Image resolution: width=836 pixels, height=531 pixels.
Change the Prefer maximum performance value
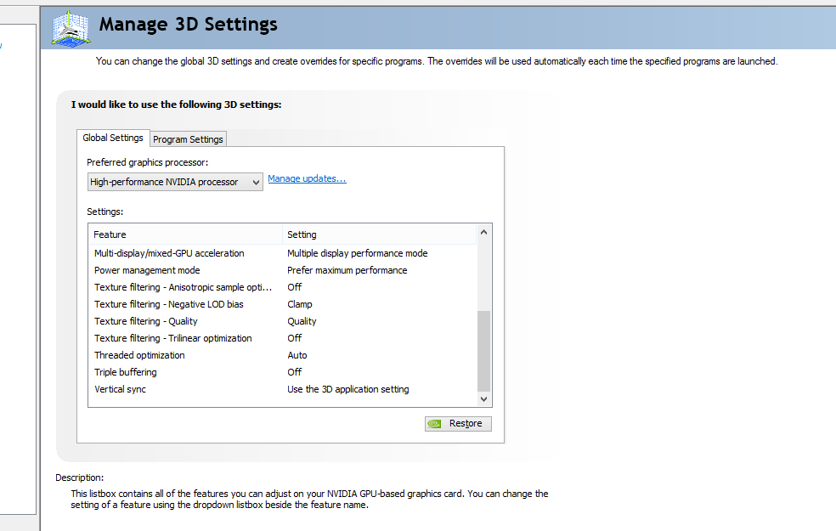(347, 270)
